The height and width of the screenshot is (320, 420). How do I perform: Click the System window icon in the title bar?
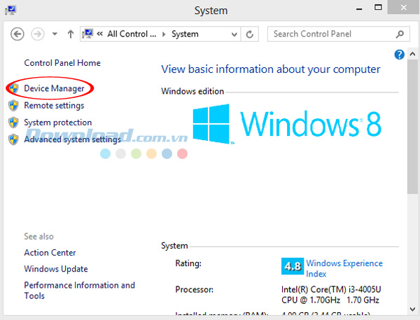pyautogui.click(x=10, y=11)
